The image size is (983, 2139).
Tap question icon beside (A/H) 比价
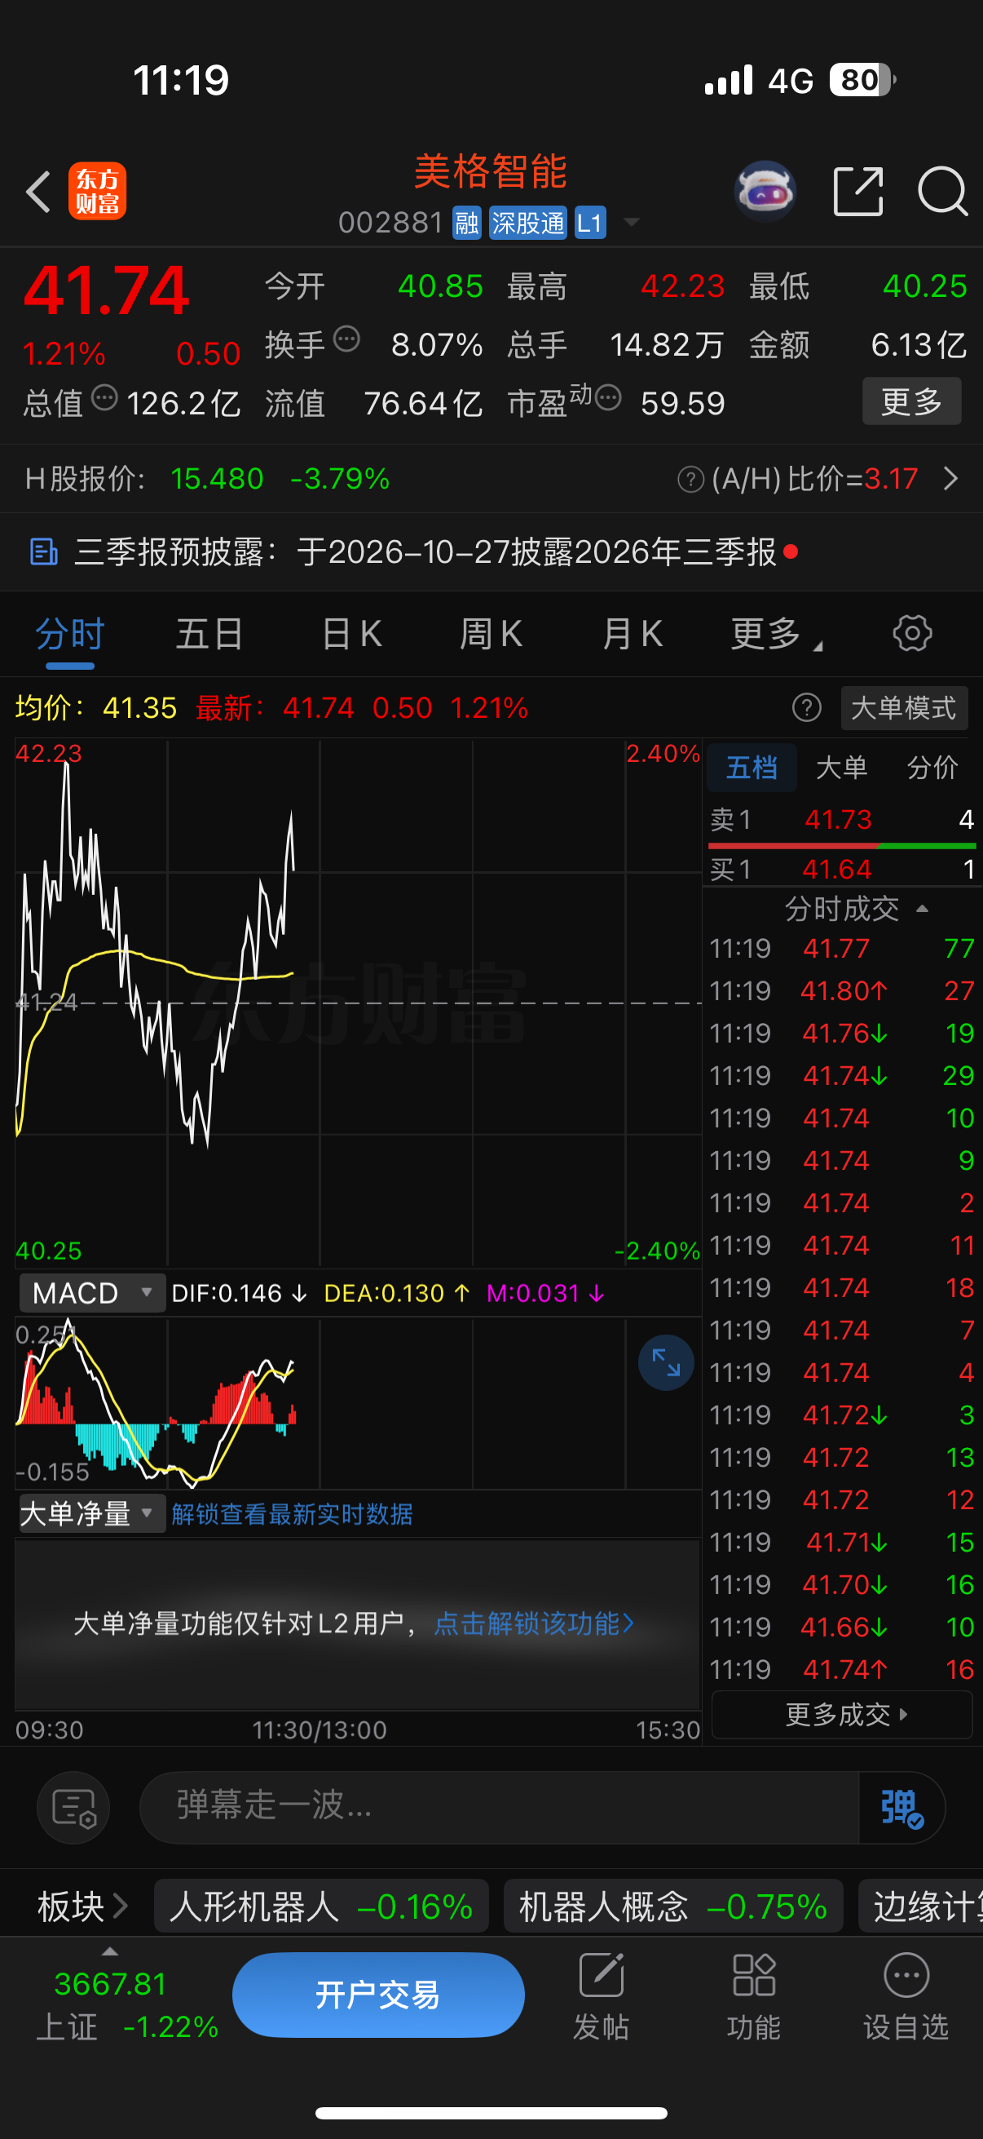coord(690,479)
